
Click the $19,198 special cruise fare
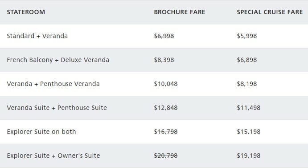249,156
